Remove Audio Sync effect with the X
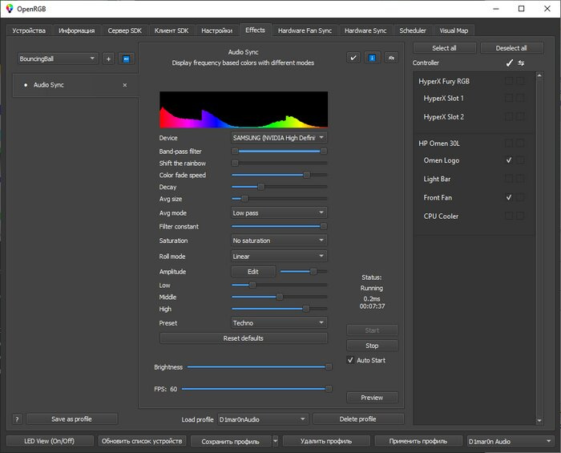Image resolution: width=561 pixels, height=453 pixels. 124,85
